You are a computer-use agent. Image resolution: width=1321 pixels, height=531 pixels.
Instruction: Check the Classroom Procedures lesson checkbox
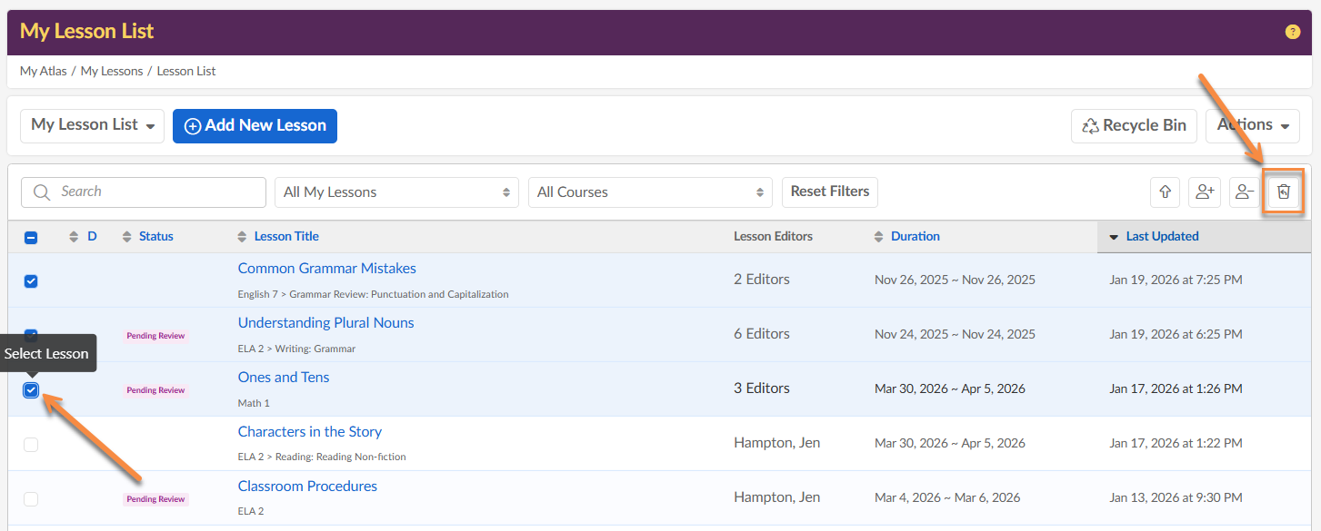pos(31,499)
